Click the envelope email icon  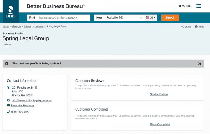click(8, 105)
